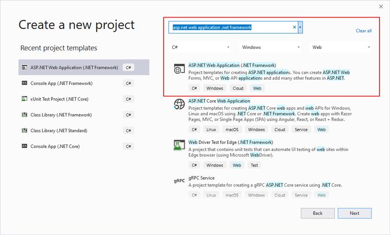This screenshot has width=390, height=235.
Task: Click the Next button
Action: tap(354, 213)
